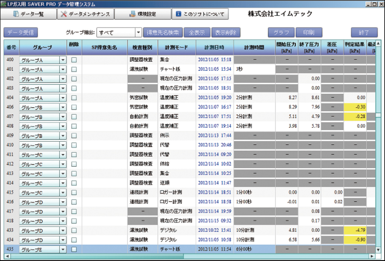The width and height of the screenshot is (385, 261).
Task: Click the vertical scrollbar thumb
Action: pos(378,115)
